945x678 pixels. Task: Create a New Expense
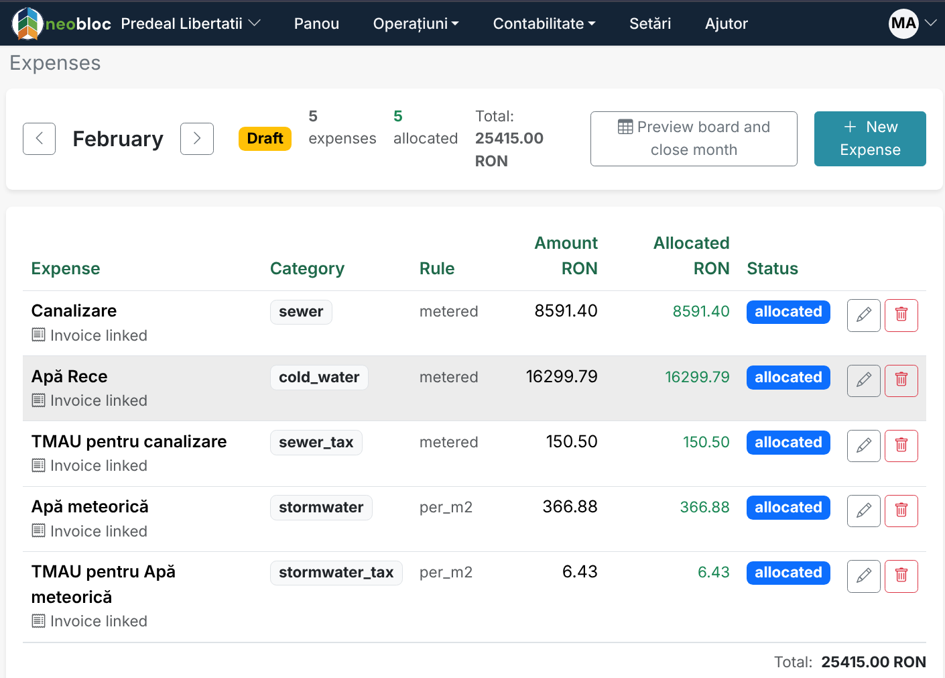[870, 139]
